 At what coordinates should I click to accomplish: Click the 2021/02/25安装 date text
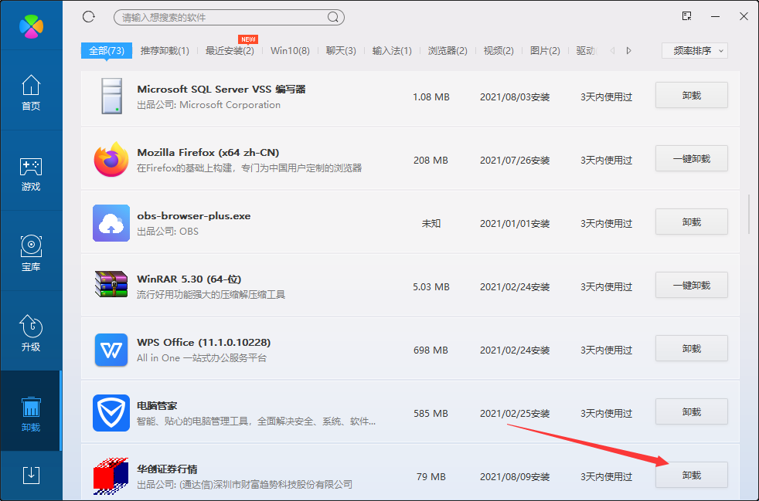515,414
